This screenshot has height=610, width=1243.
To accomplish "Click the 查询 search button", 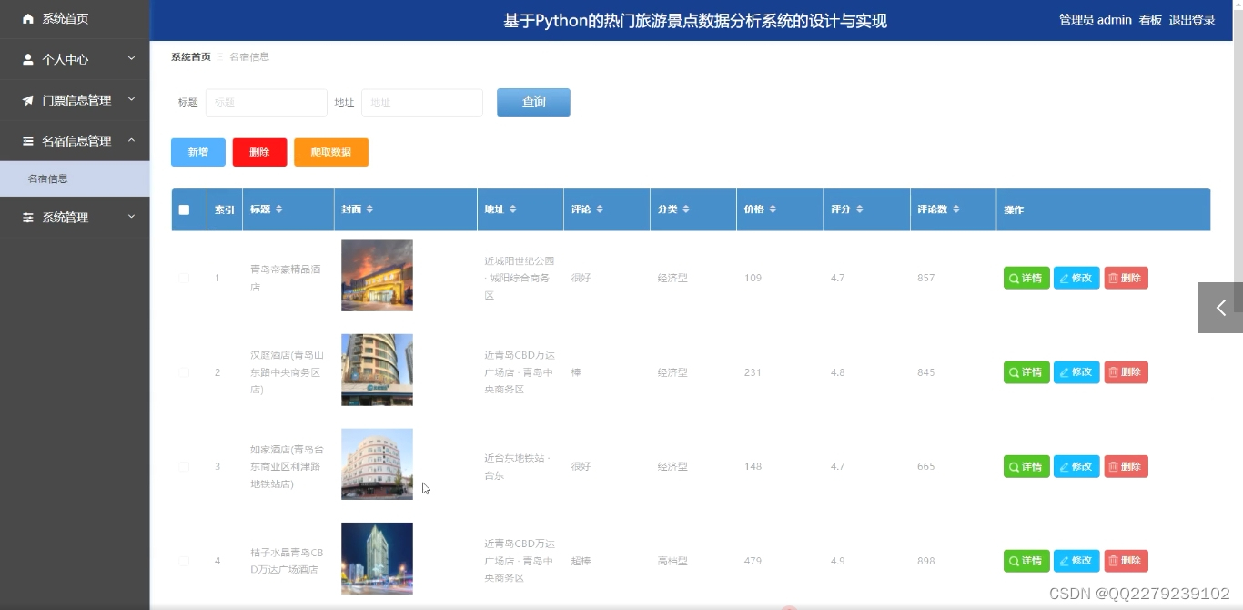I will point(533,102).
